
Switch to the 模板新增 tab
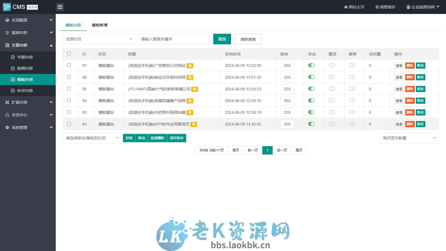point(100,25)
